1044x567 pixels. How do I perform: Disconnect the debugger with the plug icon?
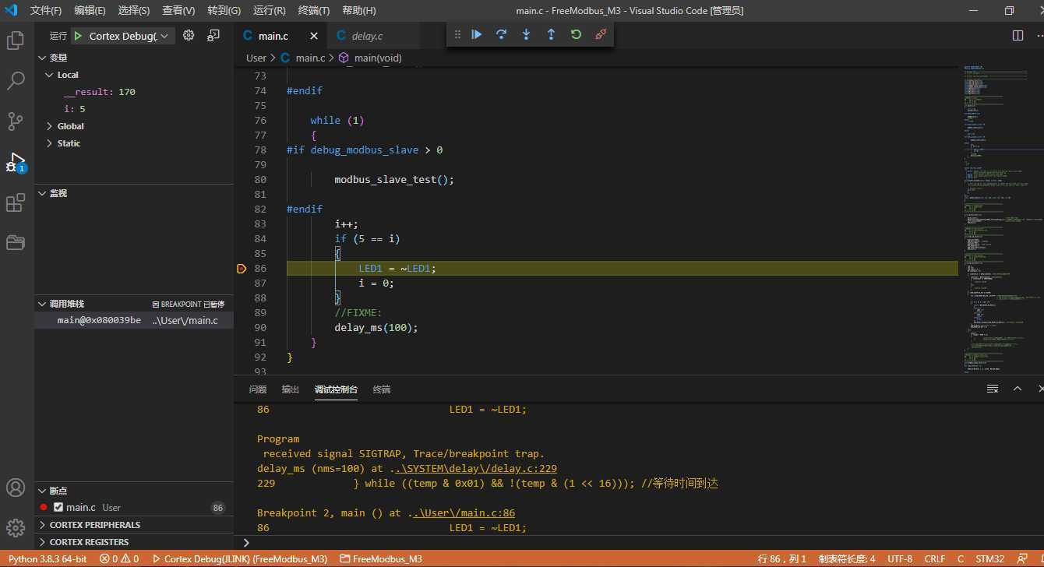click(601, 34)
